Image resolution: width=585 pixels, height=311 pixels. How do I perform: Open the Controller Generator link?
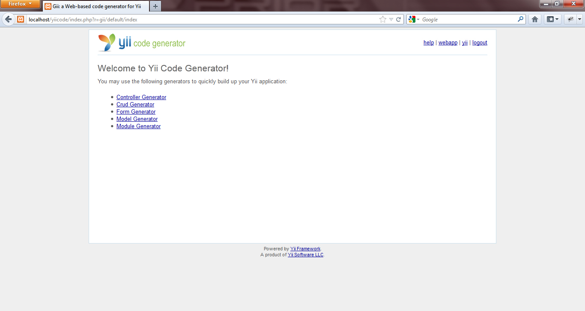[141, 97]
